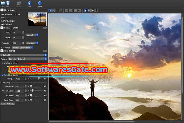Click the Height input field
Image resolution: width=184 pixels, height=123 pixels.
tap(17, 38)
